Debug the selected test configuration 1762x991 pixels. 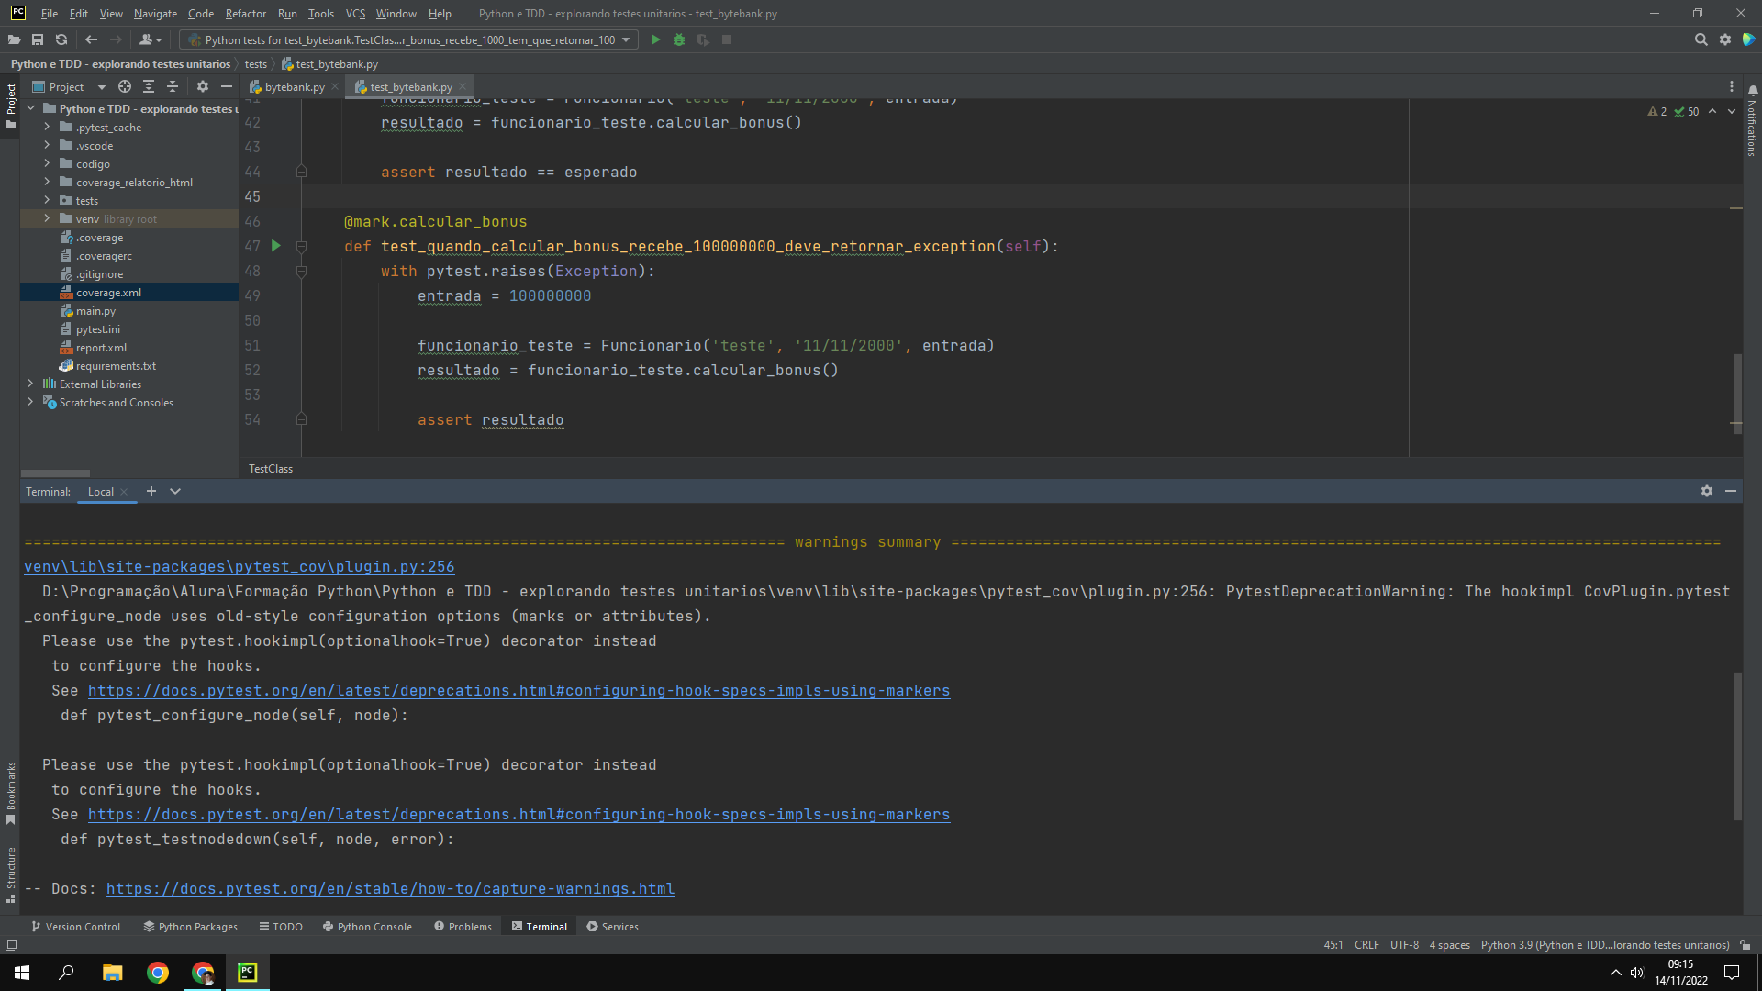pos(679,39)
